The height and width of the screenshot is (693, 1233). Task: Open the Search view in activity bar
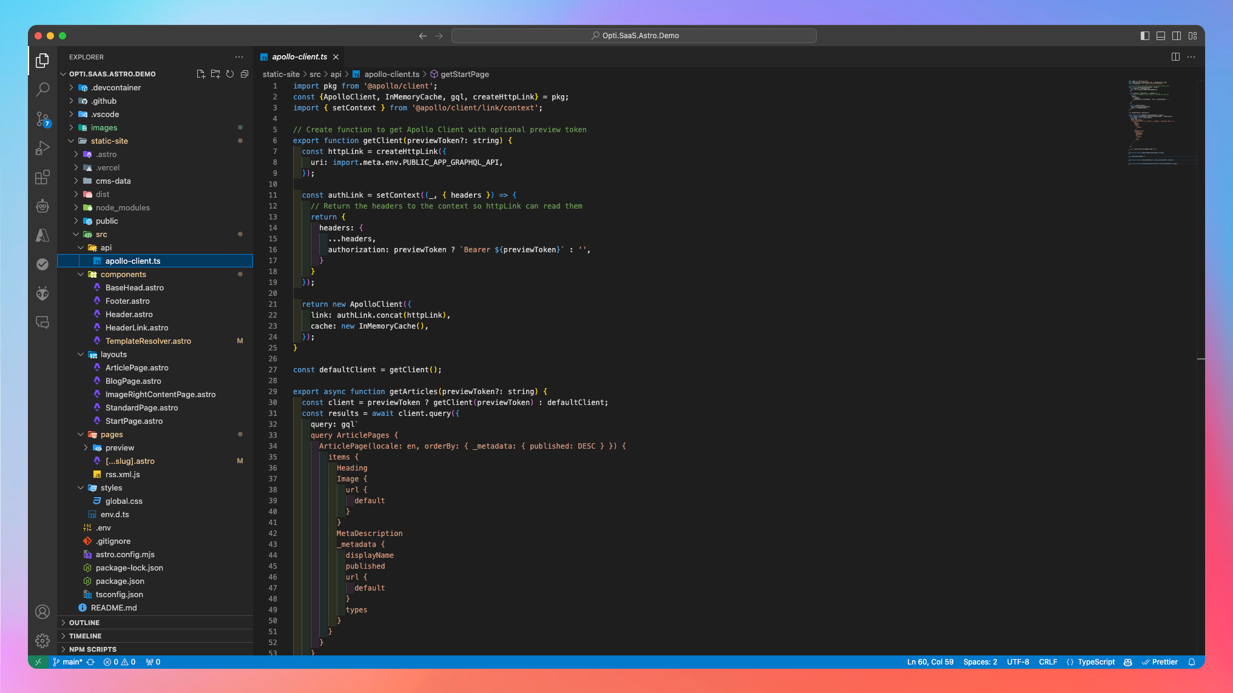coord(42,90)
